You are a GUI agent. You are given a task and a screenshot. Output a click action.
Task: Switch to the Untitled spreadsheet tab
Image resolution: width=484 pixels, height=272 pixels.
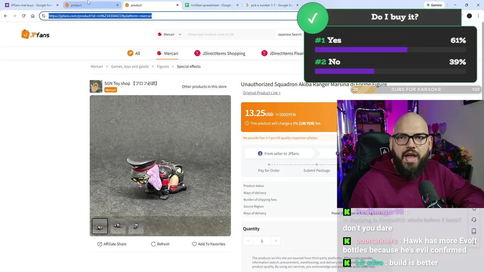(211, 5)
